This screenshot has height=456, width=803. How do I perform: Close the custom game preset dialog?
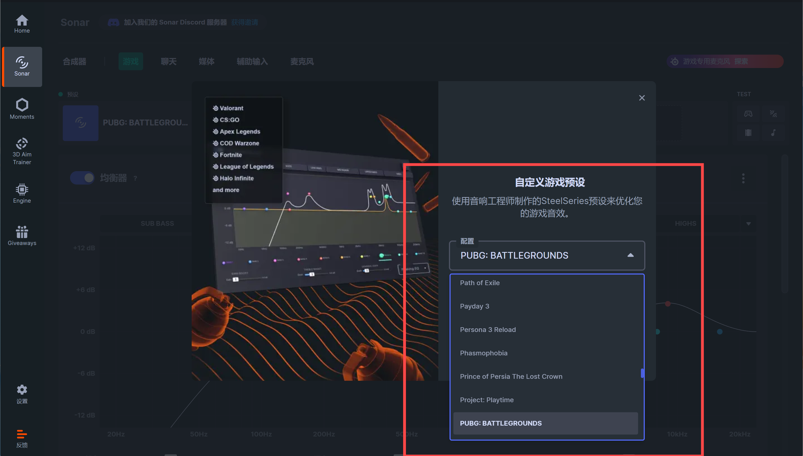(641, 98)
